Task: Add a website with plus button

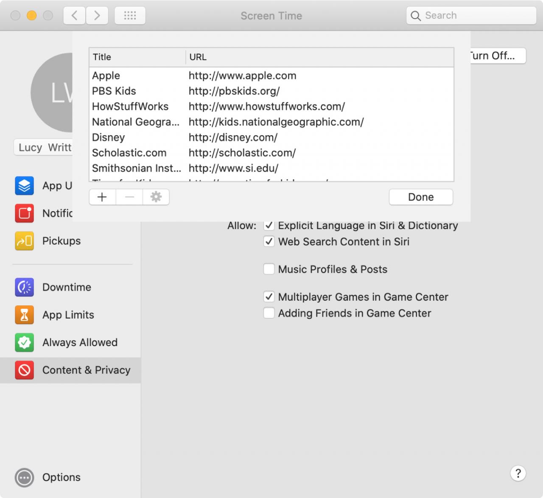Action: (102, 197)
